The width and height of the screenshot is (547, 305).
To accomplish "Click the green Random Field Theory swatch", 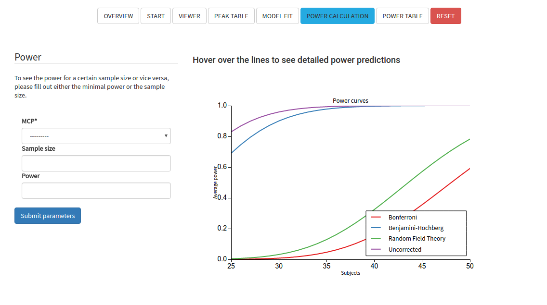I will 376,239.
